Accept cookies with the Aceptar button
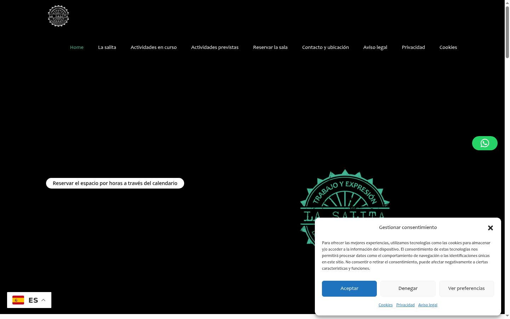Screen dimensions: 510x319 click(349, 289)
